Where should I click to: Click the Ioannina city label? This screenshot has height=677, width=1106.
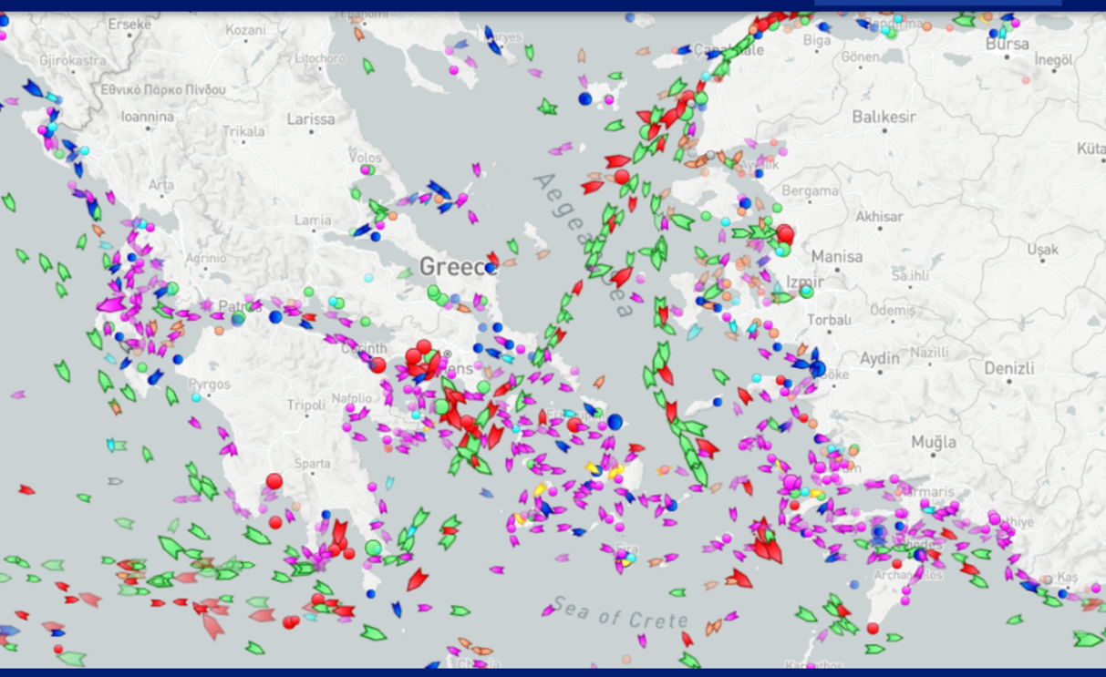[147, 117]
